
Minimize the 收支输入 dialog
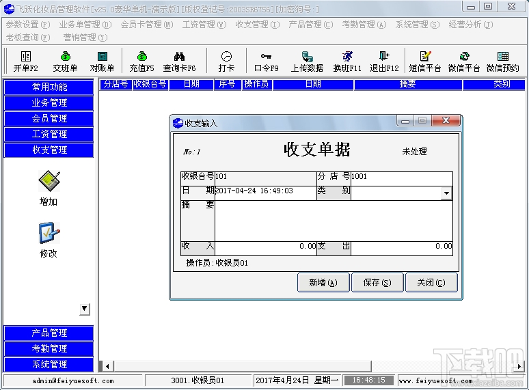click(x=405, y=121)
